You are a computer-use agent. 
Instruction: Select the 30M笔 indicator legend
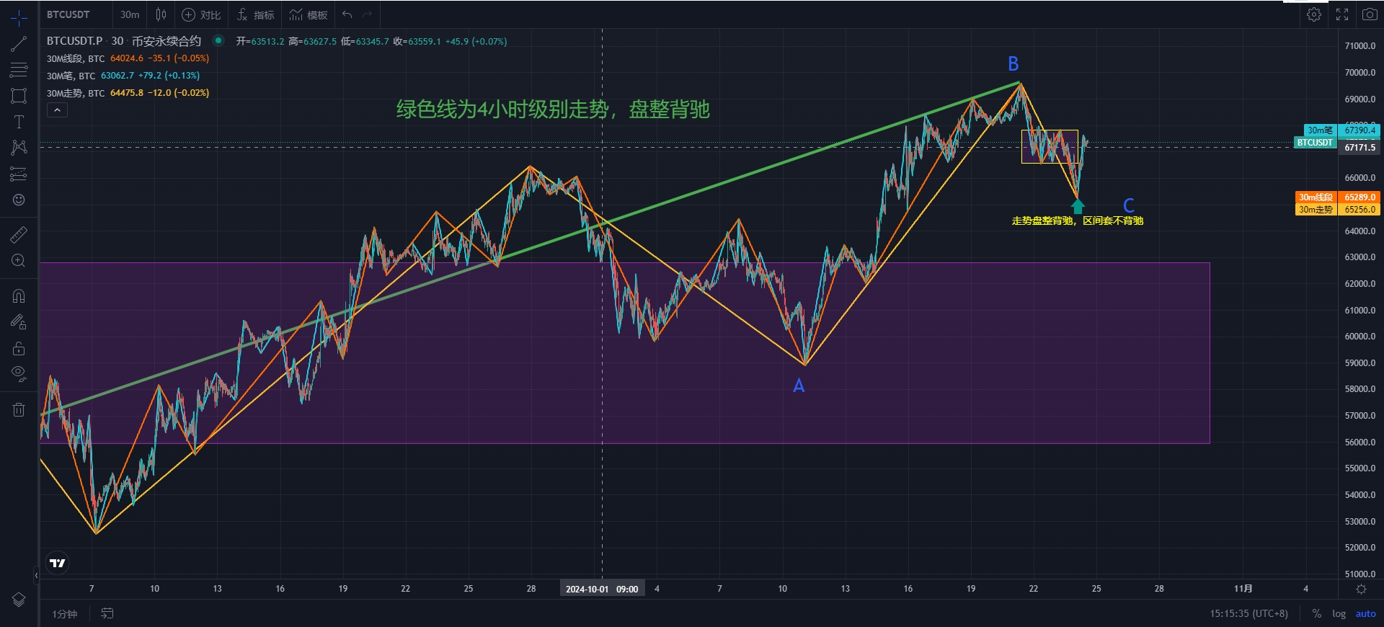(71, 76)
